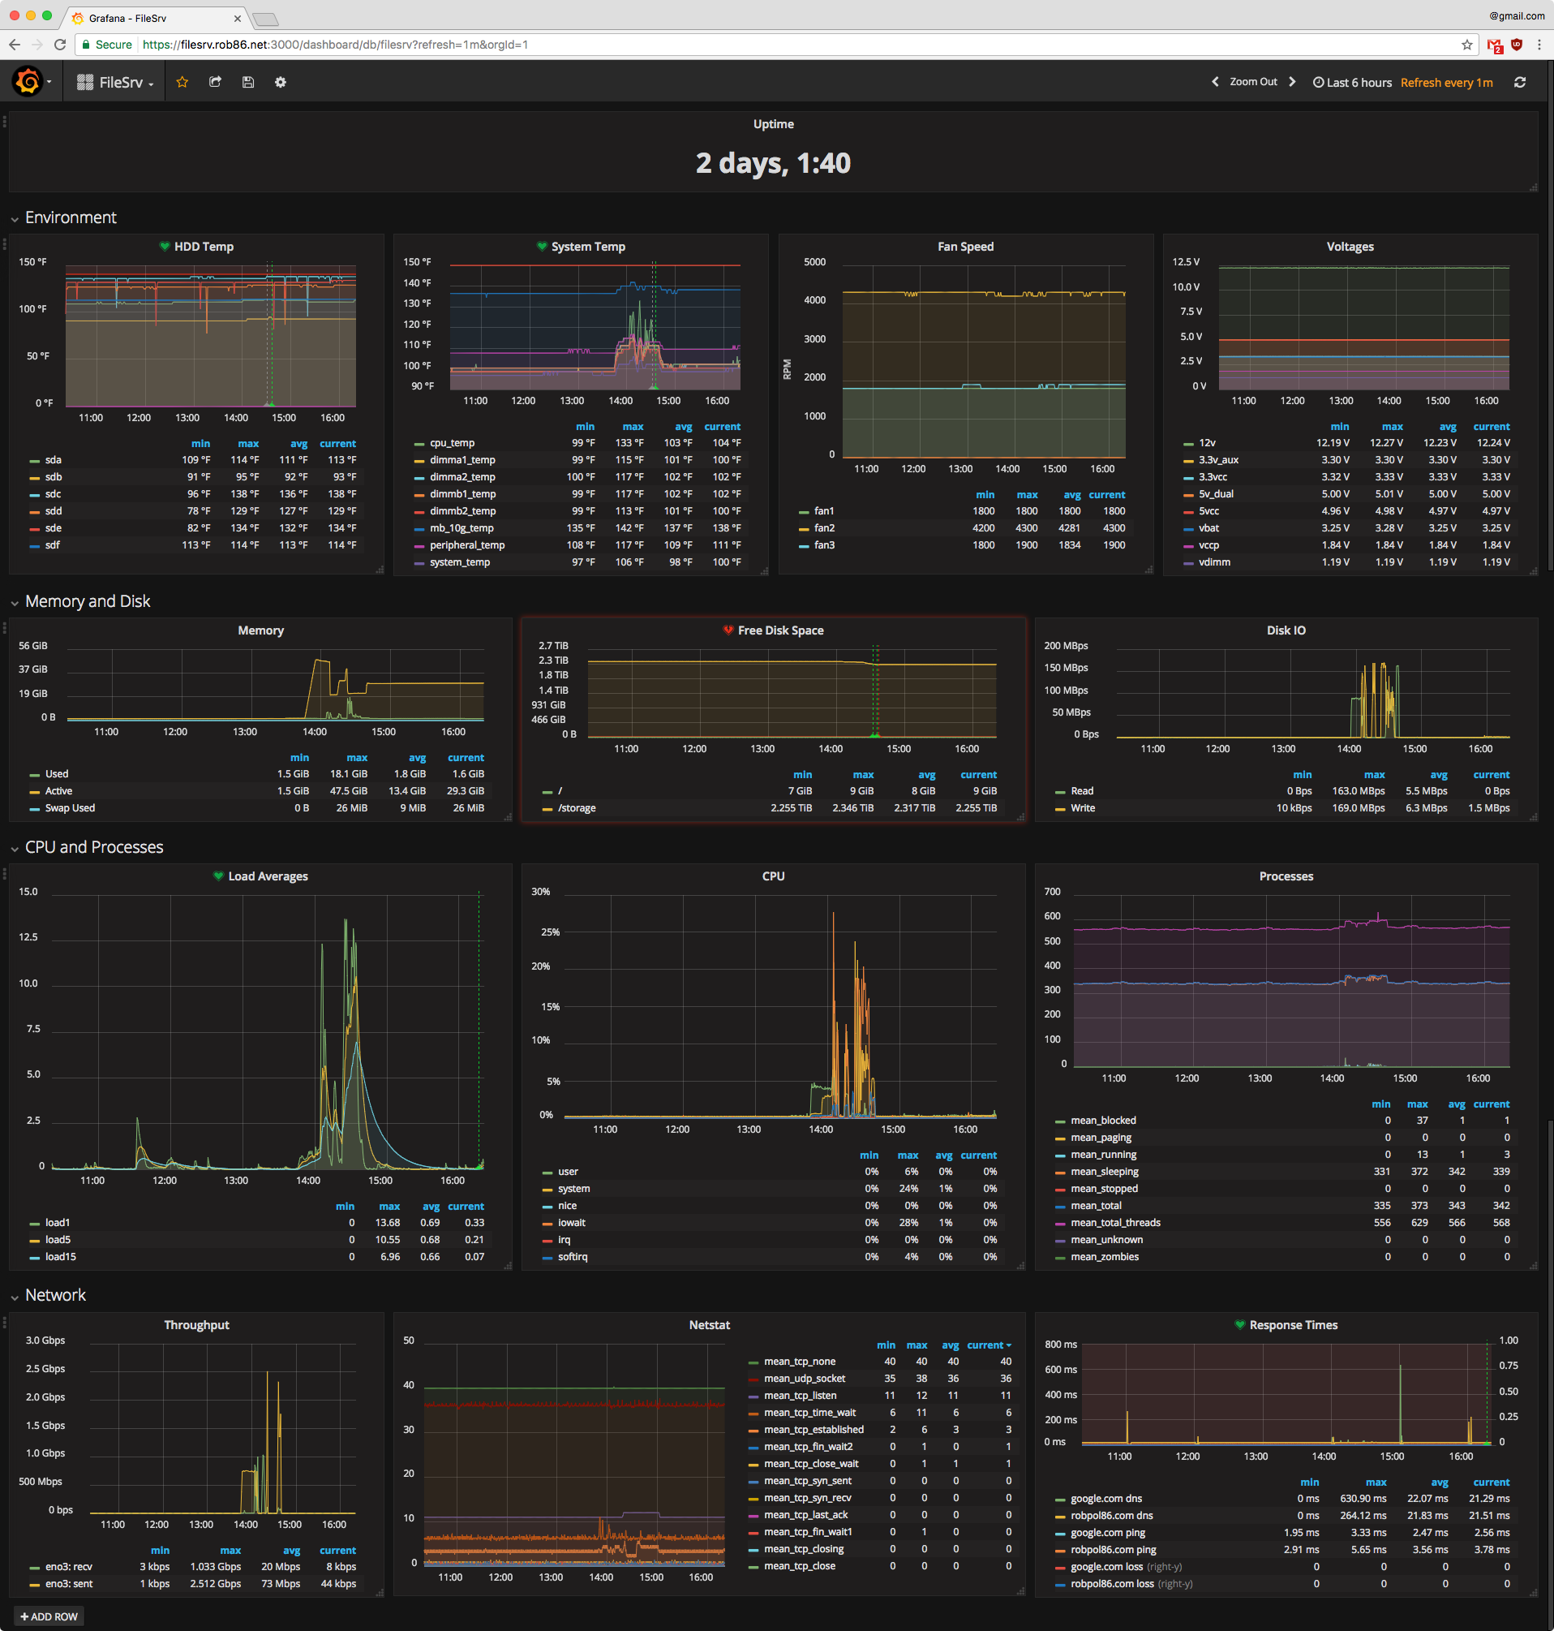Click the browser address bar URL
Viewport: 1554px width, 1631px height.
click(x=335, y=45)
